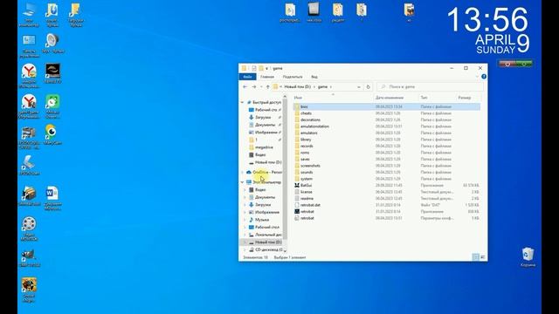Switch to large icons view in status bar
The height and width of the screenshot is (314, 559).
pos(483,257)
